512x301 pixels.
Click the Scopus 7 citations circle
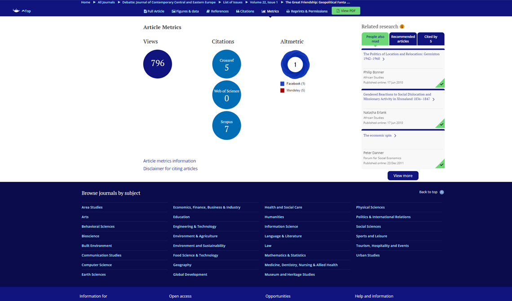227,125
